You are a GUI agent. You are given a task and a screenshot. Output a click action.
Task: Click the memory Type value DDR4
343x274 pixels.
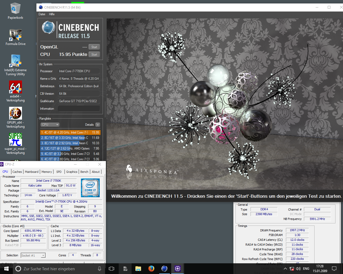(x=264, y=209)
